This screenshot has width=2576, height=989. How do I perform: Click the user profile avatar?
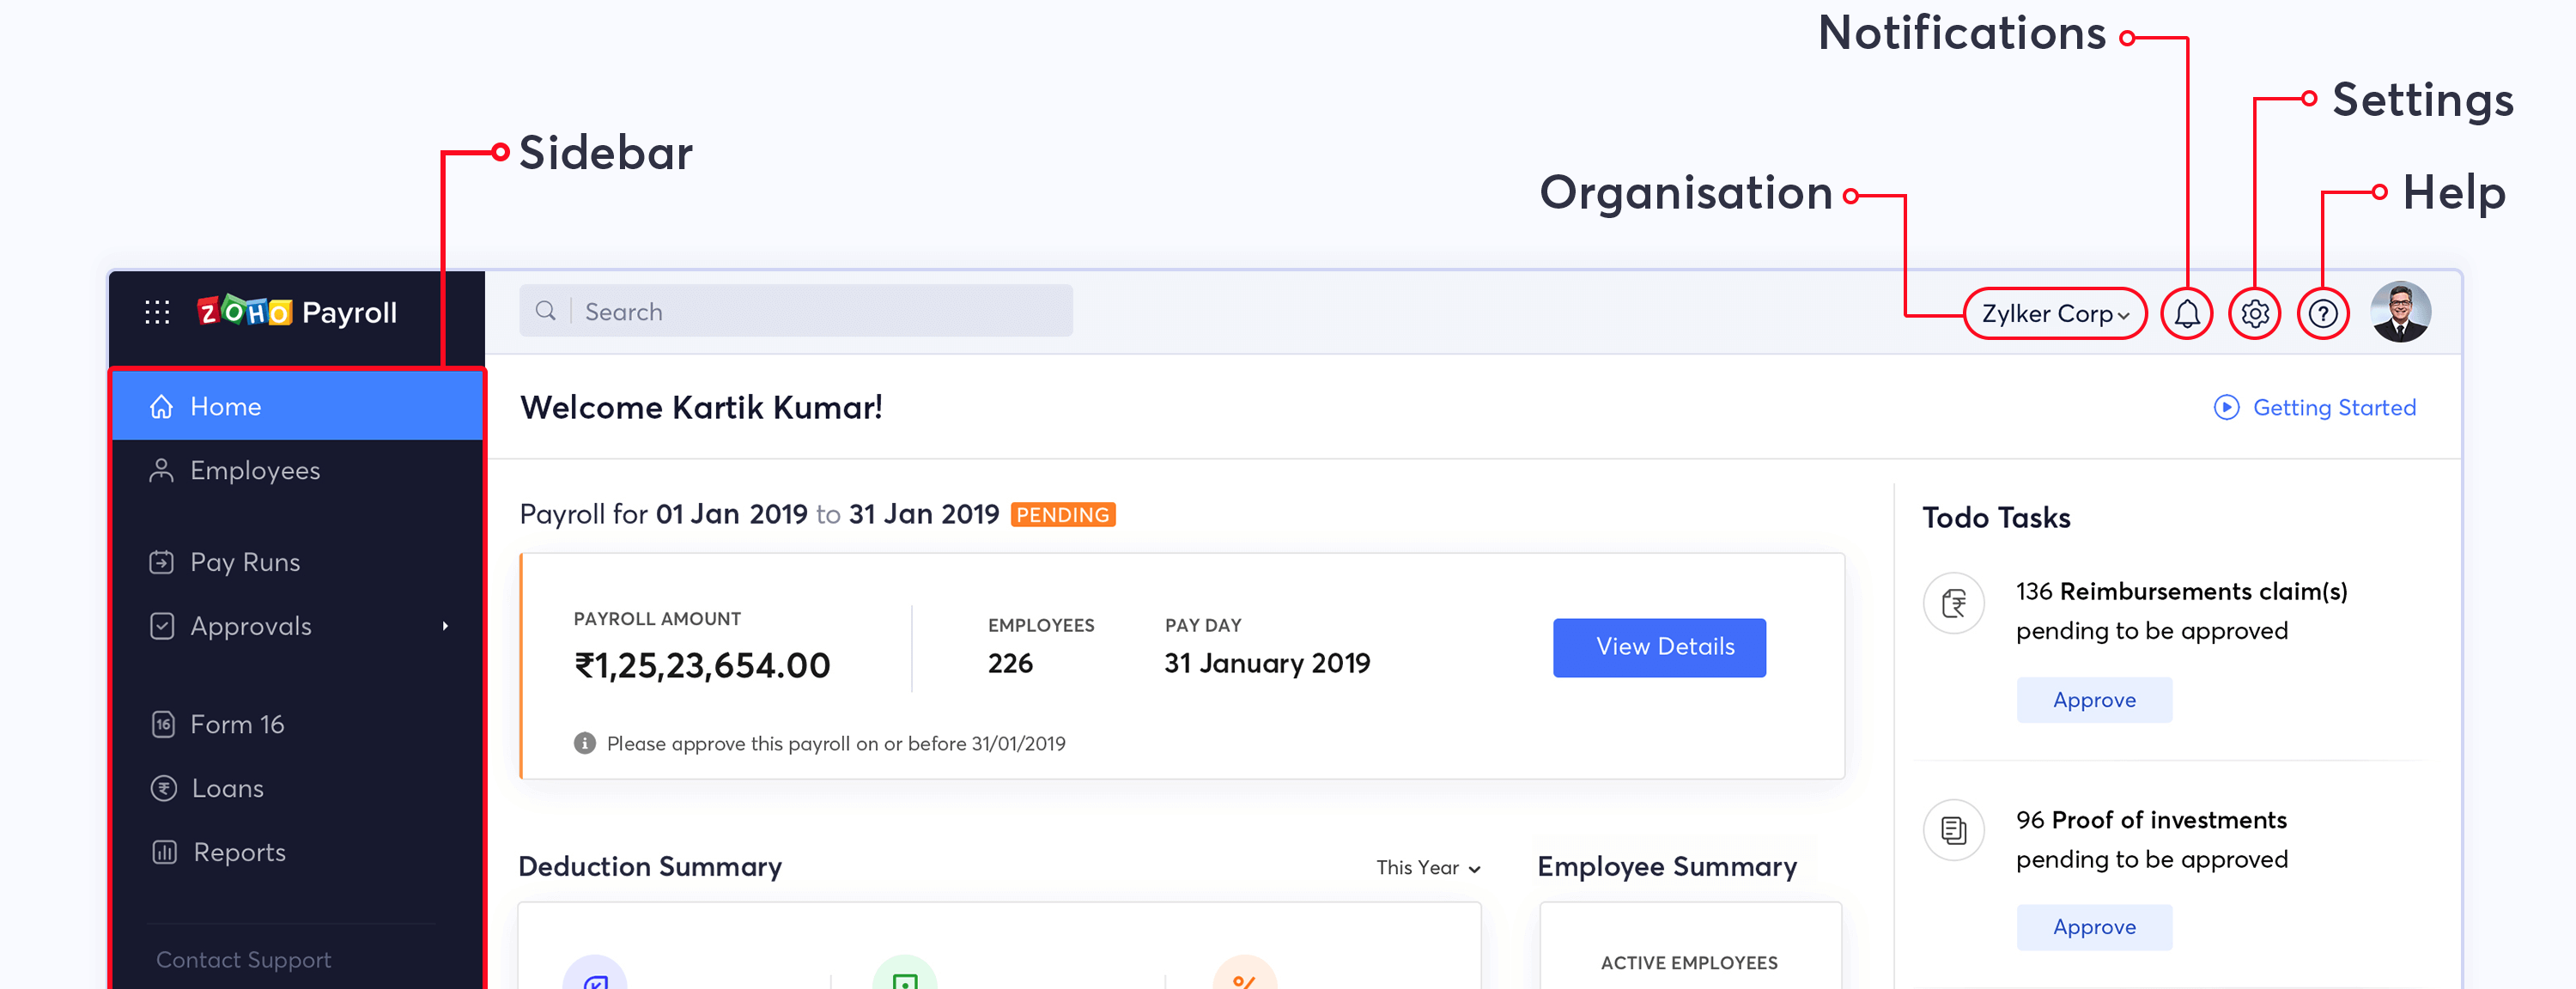[2400, 312]
